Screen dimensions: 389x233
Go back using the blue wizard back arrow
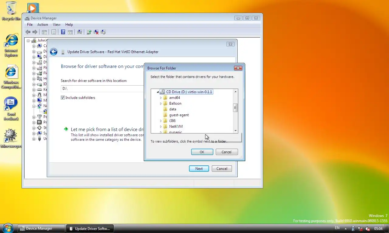point(54,52)
